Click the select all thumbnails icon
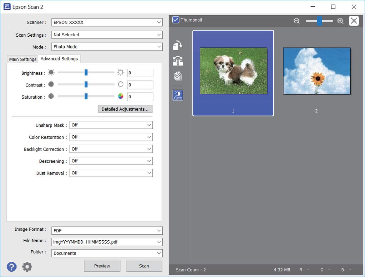The image size is (365, 277). [x=178, y=76]
